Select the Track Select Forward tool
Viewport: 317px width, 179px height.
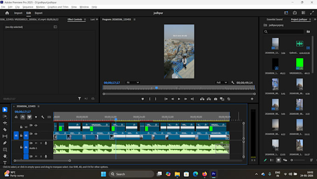(x=5, y=116)
